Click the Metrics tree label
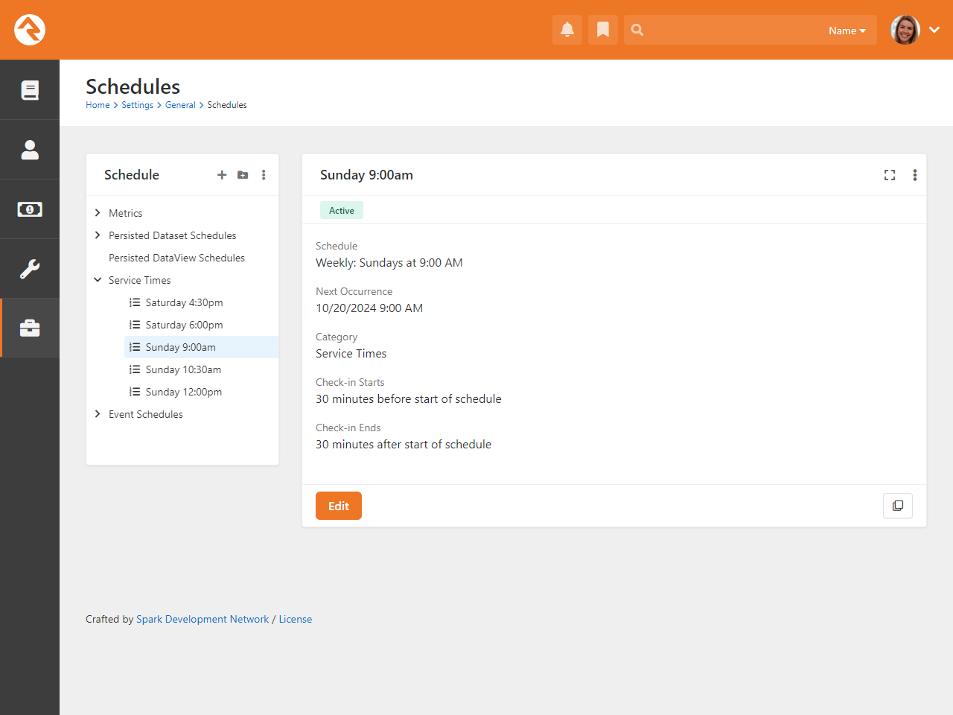 coord(125,213)
